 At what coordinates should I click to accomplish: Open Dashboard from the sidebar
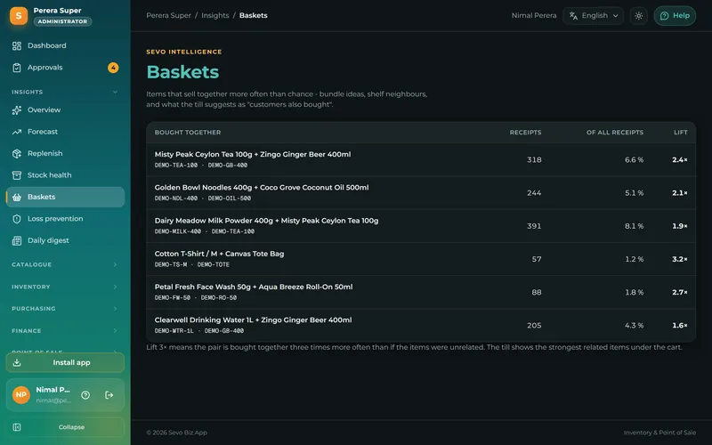tap(65, 45)
